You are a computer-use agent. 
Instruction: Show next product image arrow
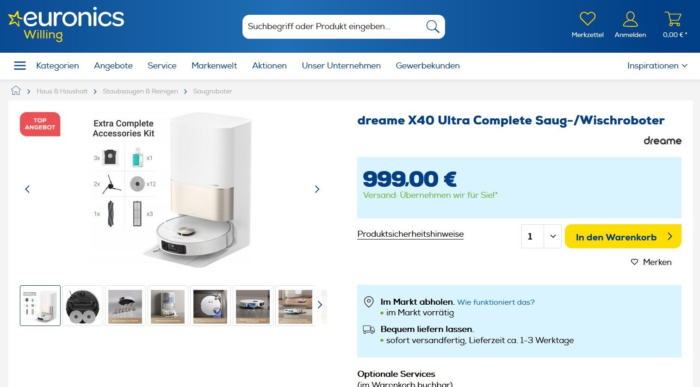tap(317, 189)
